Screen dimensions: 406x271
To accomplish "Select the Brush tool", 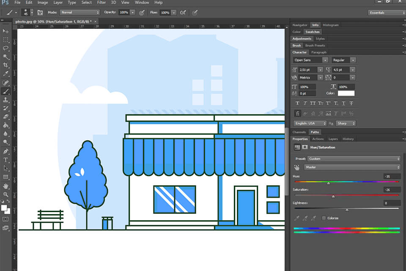I will 6,91.
